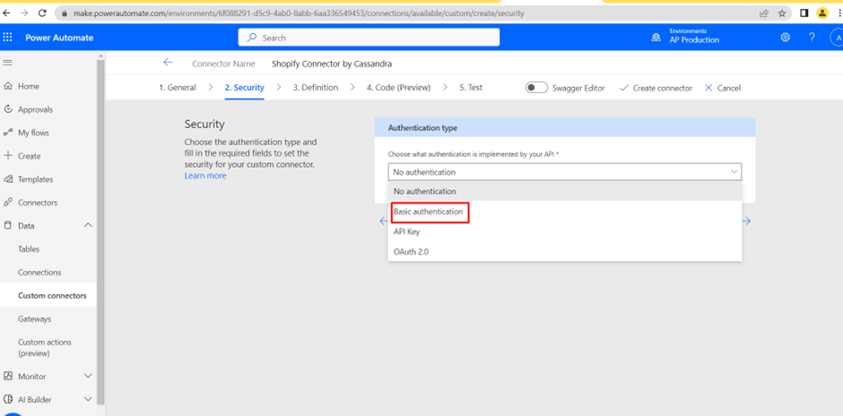The height and width of the screenshot is (416, 843).
Task: Open the authentication type dropdown
Action: click(564, 172)
